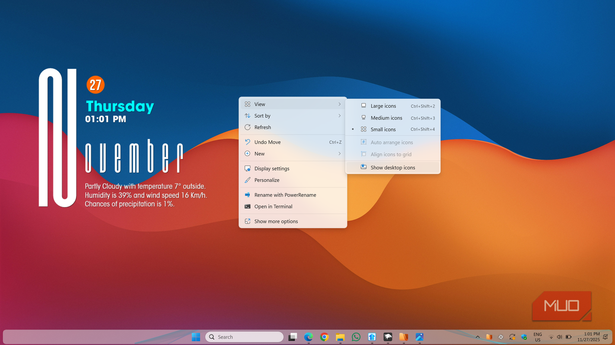Click the Open in Terminal icon
Screen dimensions: 615x345
click(248, 207)
